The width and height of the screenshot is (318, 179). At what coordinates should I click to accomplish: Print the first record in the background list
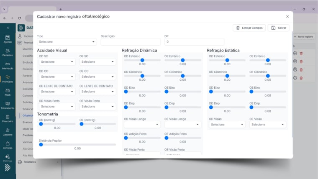coord(295,53)
